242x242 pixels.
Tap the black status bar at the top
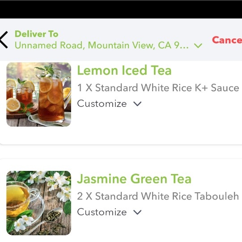121,9
